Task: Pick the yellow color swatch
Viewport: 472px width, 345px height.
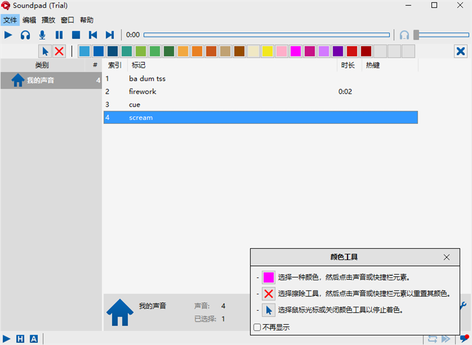Action: point(267,51)
